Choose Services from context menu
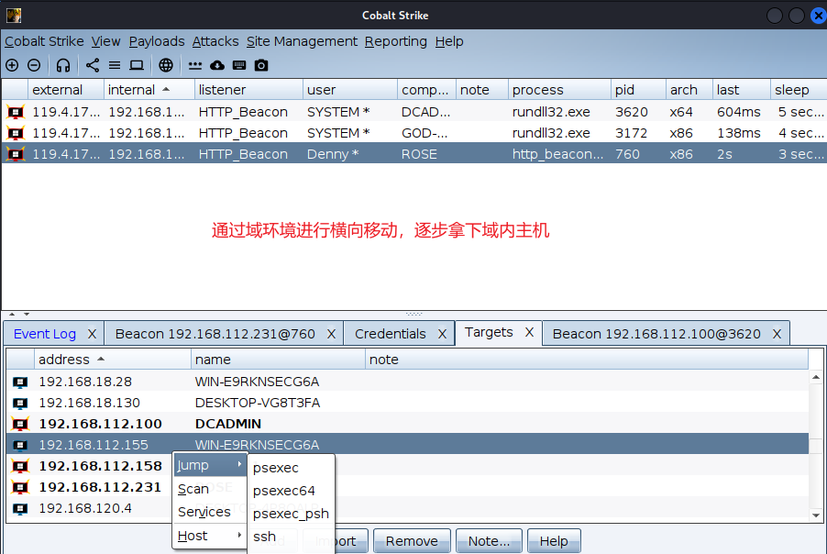The image size is (827, 554). point(211,512)
